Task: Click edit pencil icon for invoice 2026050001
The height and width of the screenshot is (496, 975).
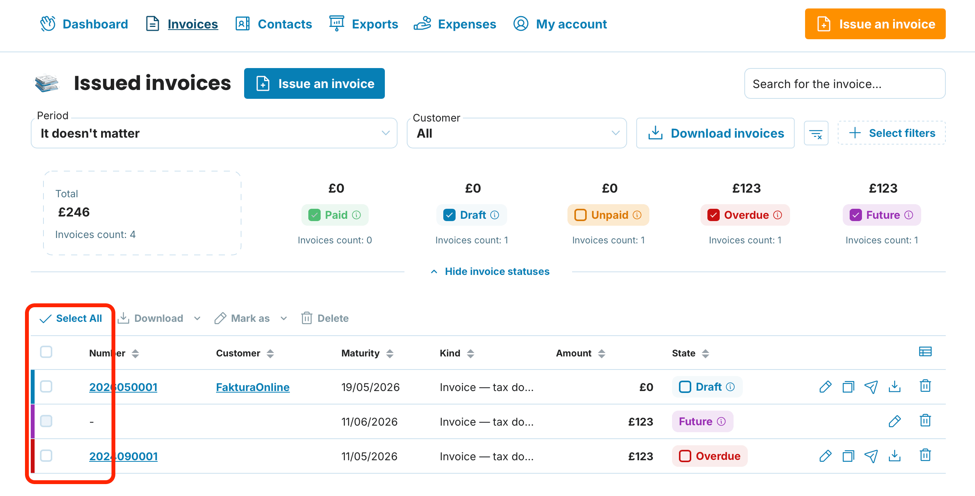Action: [825, 386]
